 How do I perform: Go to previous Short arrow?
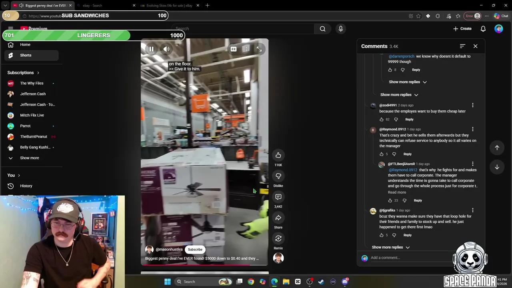497,148
